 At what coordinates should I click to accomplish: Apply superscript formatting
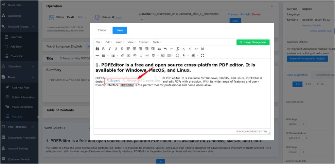point(190,49)
